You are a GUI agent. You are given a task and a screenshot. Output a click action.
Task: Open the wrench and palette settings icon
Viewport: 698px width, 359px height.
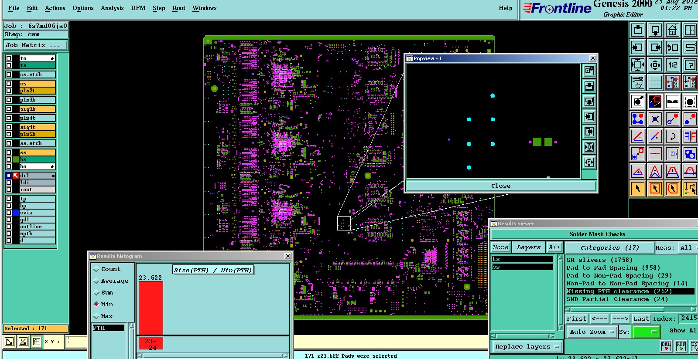click(638, 82)
